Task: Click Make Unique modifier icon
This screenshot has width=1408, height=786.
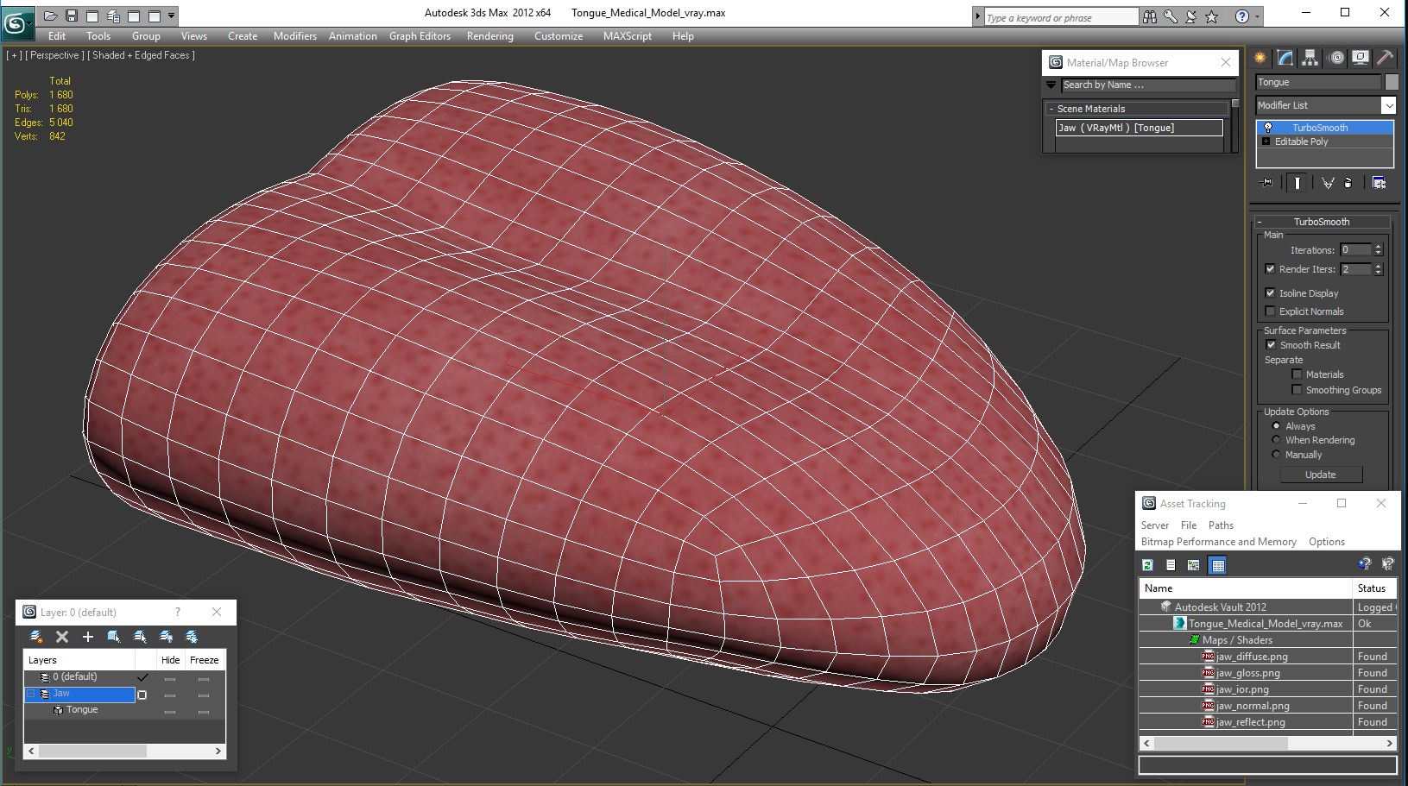Action: coord(1328,182)
